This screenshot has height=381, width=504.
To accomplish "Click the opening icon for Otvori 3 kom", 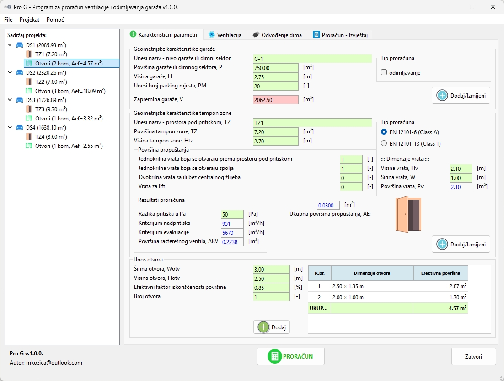I will click(x=29, y=91).
